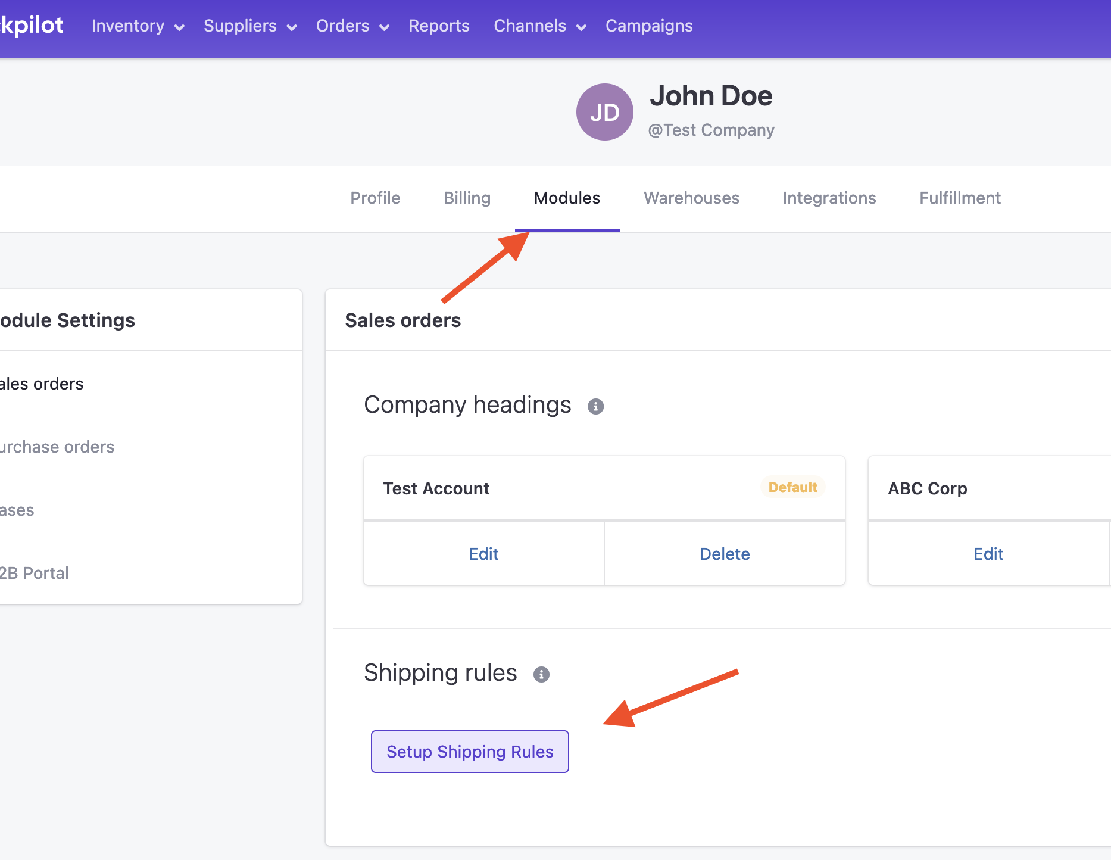Expand the Suppliers dropdown menu
1111x860 pixels.
250,26
